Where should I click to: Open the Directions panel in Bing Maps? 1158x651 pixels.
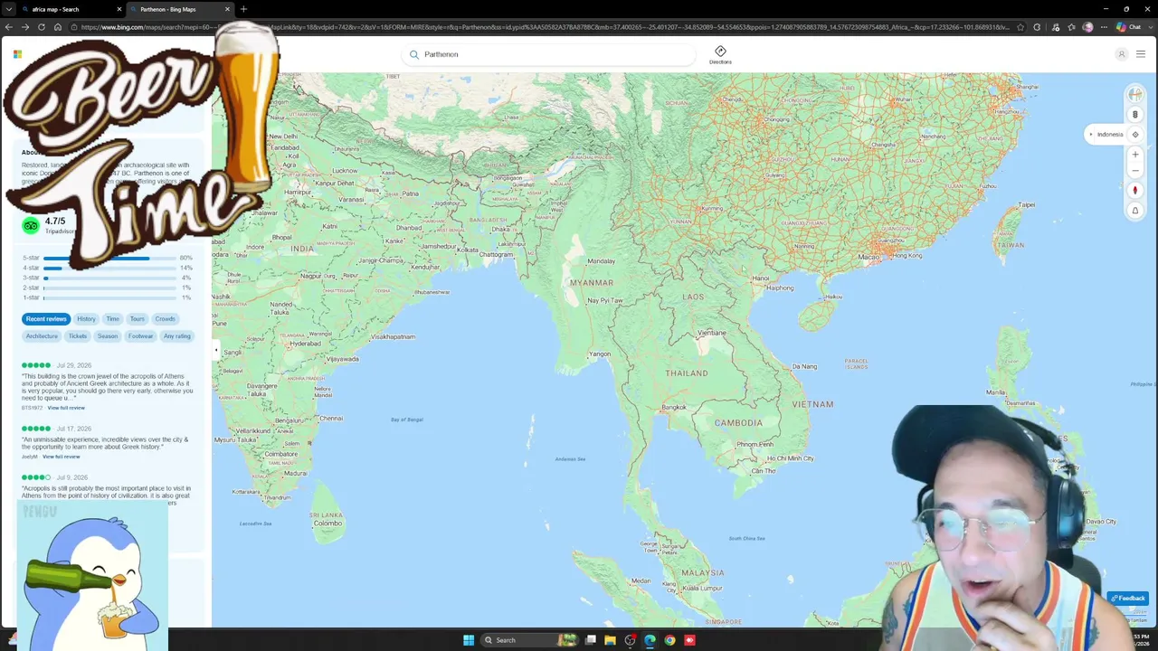(x=720, y=55)
